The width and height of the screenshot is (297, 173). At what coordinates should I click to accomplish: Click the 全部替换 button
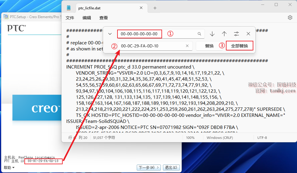point(239,46)
